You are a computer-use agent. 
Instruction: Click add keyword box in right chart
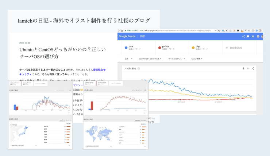(116, 83)
